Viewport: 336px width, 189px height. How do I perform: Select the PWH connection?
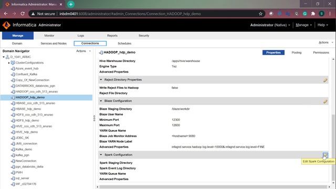19,173
